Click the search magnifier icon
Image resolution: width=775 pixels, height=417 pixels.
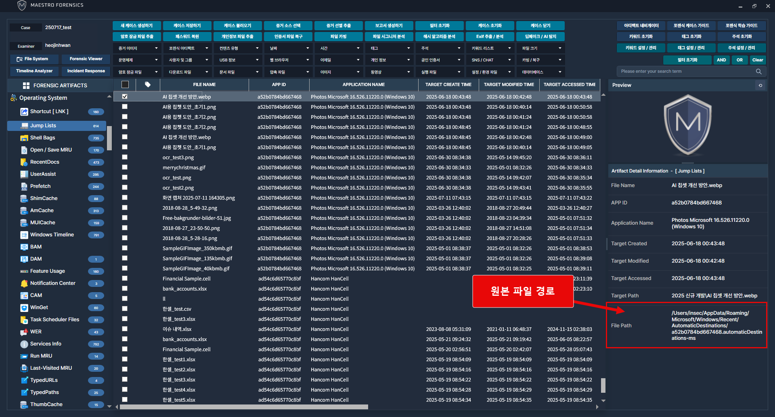[x=758, y=72]
